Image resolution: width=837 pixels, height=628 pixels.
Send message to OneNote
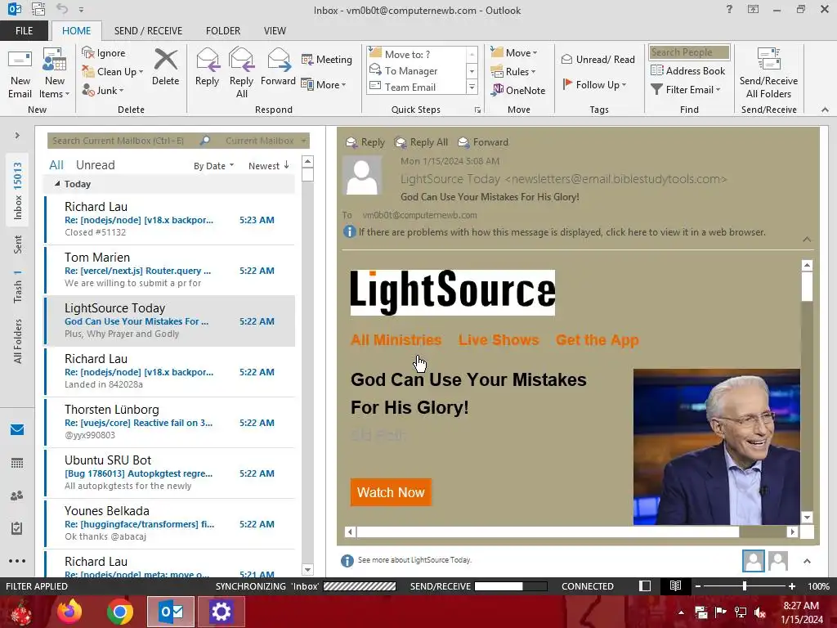(519, 90)
